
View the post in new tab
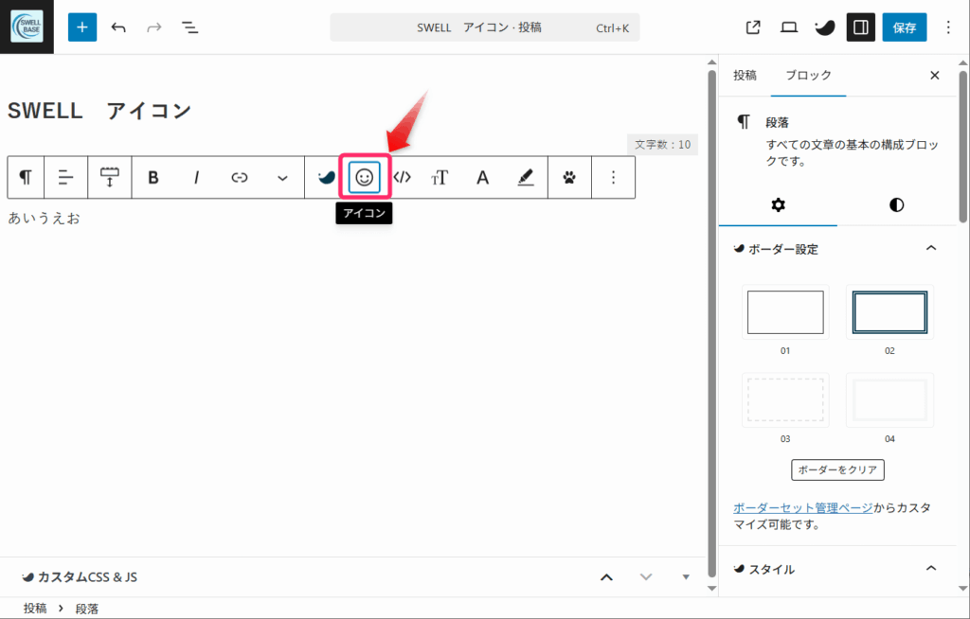click(x=753, y=27)
